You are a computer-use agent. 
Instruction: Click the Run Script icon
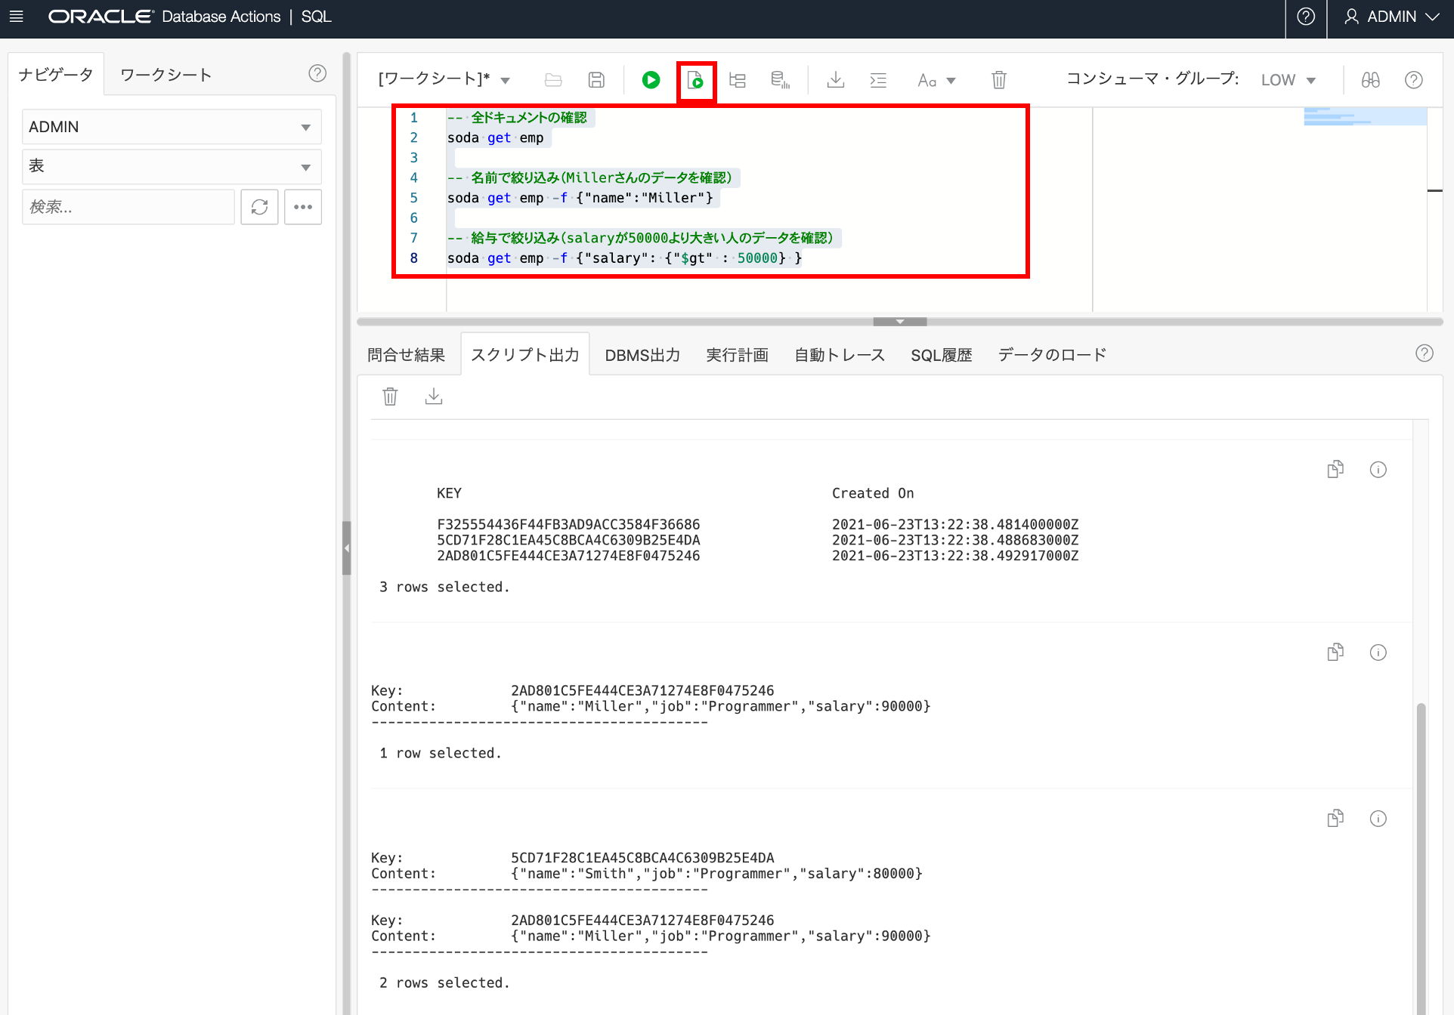(x=695, y=79)
